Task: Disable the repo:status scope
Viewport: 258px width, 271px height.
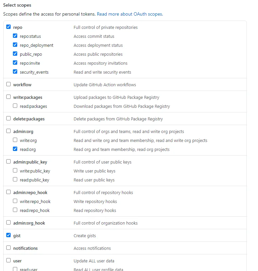Action: click(x=15, y=36)
